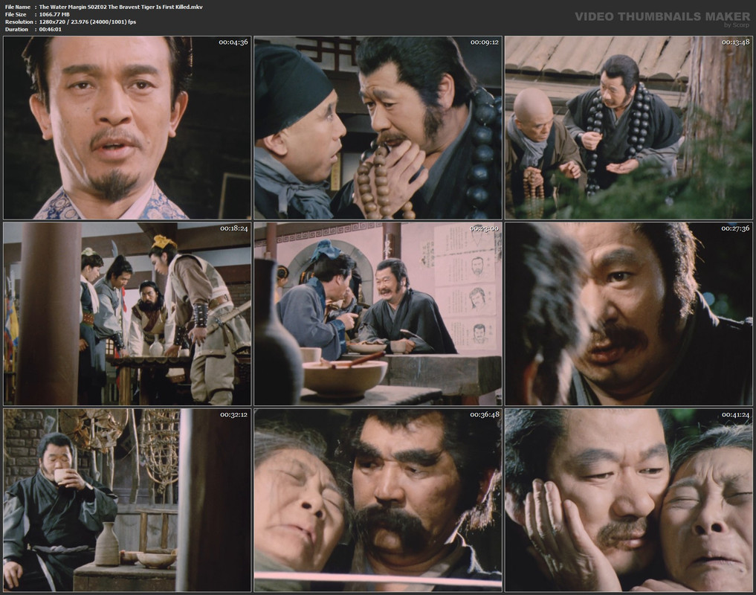This screenshot has height=595, width=756.
Task: Open the thumbnail stamped 00:36:48
Action: [x=378, y=500]
